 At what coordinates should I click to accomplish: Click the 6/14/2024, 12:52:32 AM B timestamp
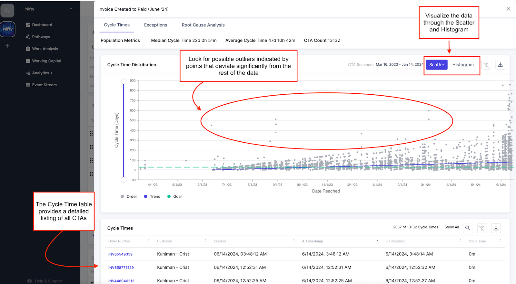pos(410,267)
